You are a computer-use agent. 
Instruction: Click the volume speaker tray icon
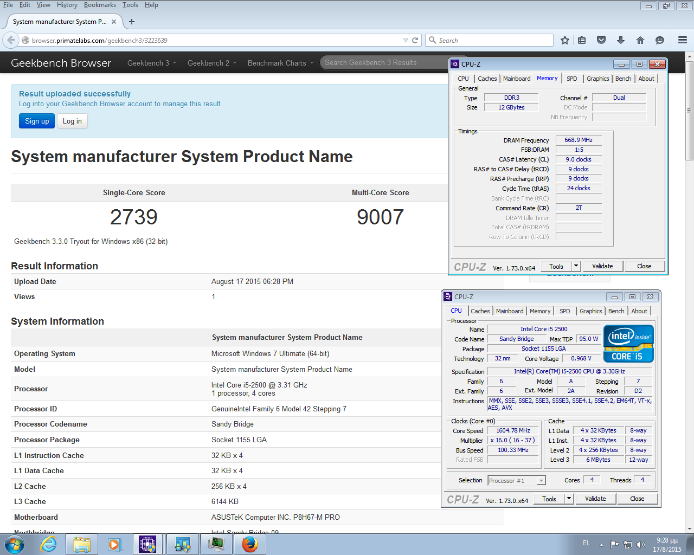(x=640, y=545)
